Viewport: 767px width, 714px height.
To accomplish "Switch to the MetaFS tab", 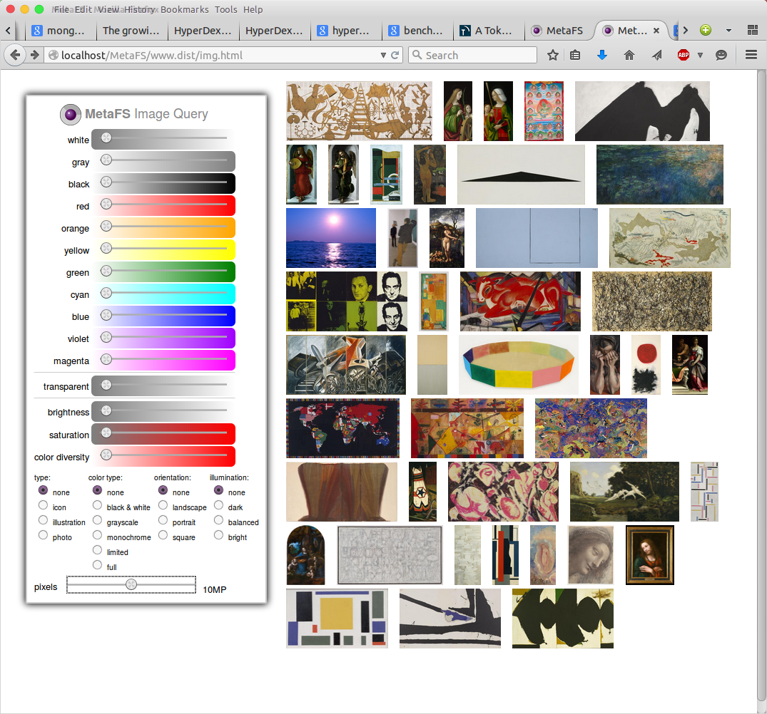I will 557,30.
